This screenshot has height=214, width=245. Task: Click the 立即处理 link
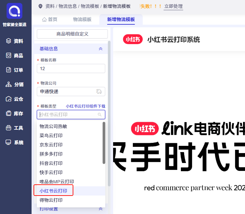click(173, 6)
